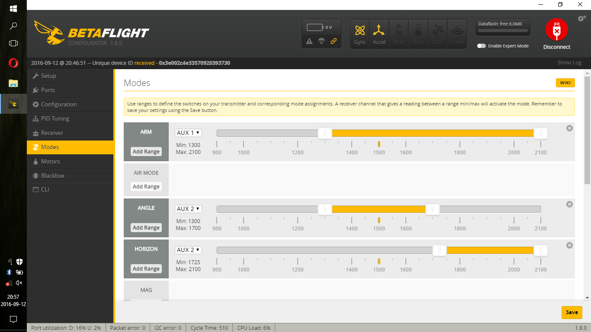
Task: Click the Sonar sensor icon
Action: tap(457, 33)
